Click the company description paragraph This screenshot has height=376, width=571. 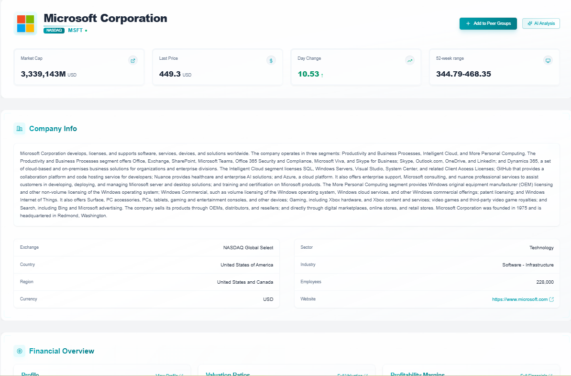(x=286, y=185)
